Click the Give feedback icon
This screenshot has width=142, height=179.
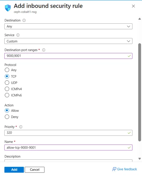(x=114, y=169)
